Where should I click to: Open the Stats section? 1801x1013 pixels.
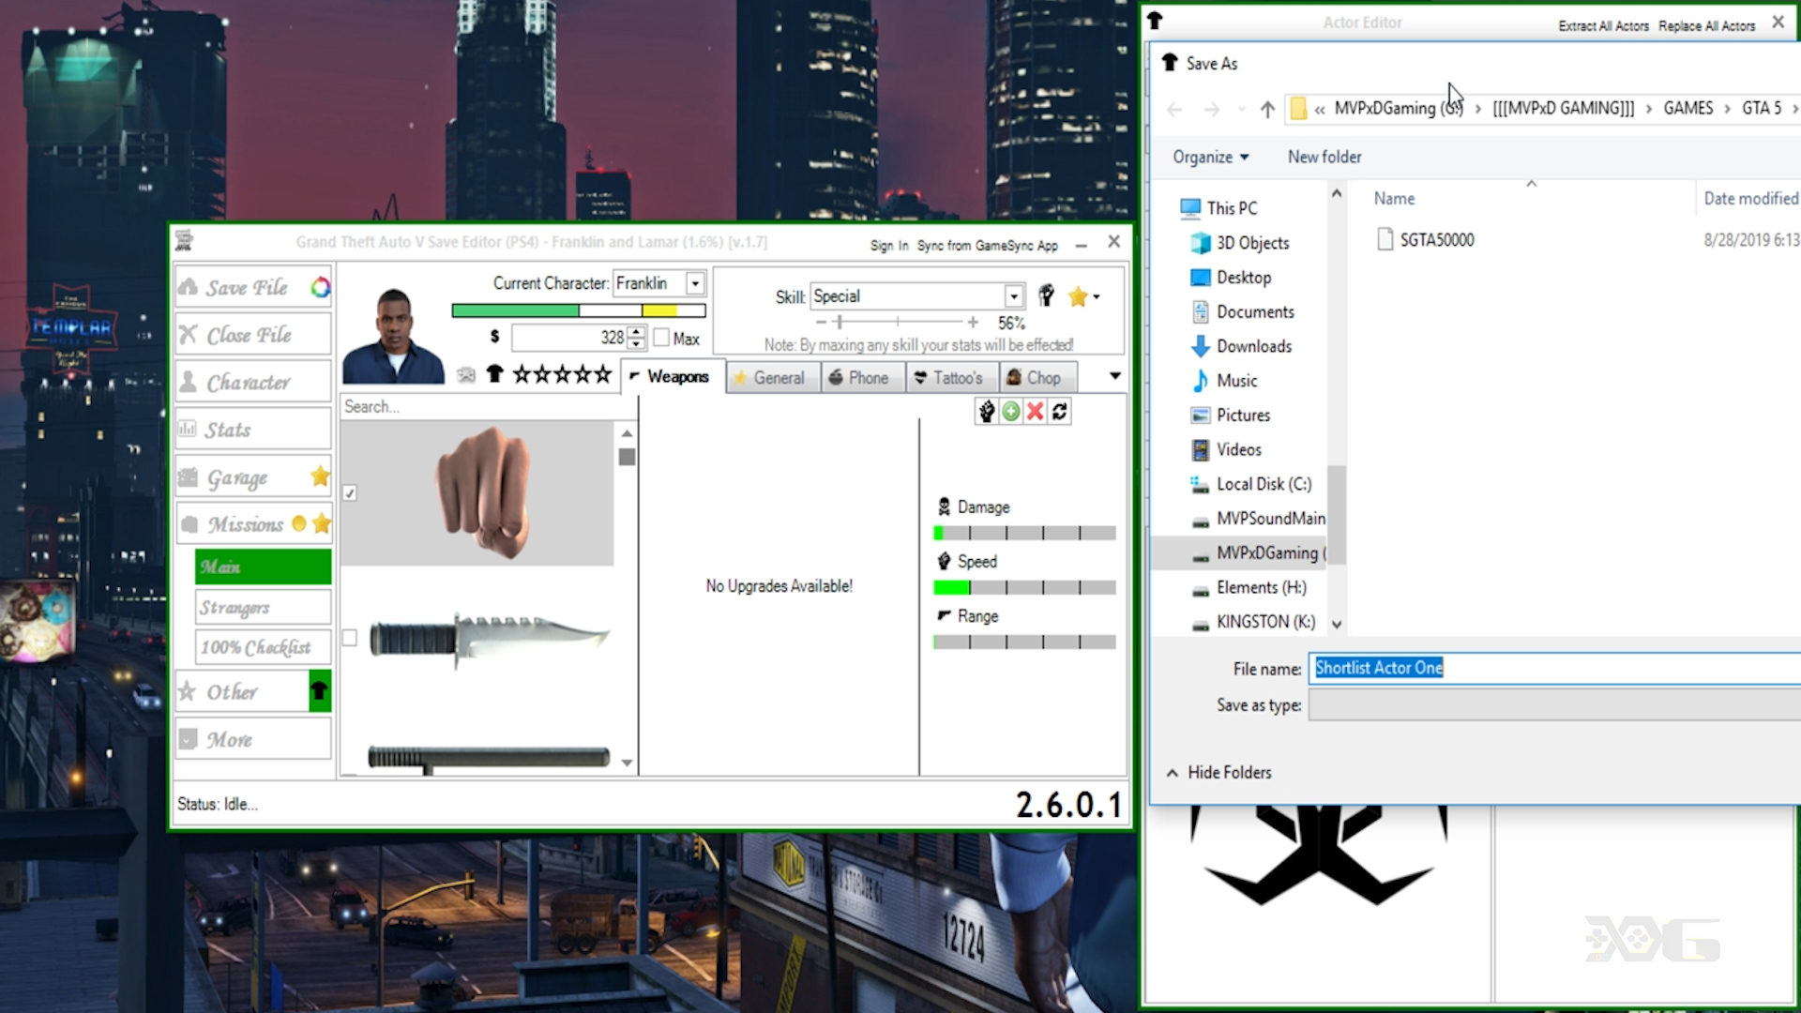(x=253, y=429)
